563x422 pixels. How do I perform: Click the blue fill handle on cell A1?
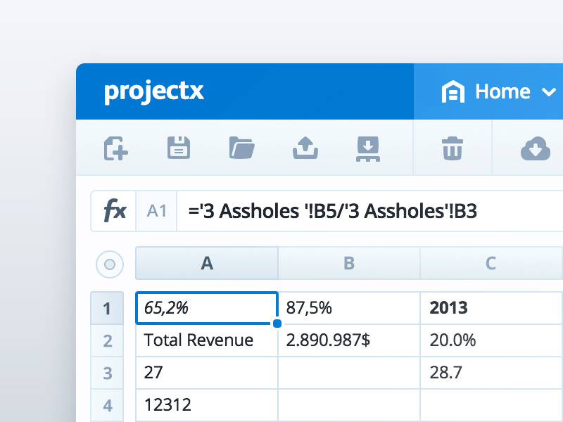coord(277,324)
